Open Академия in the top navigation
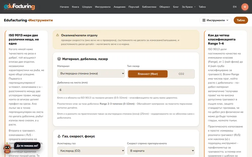Viewport: 252px width, 157px height. coord(119,7)
